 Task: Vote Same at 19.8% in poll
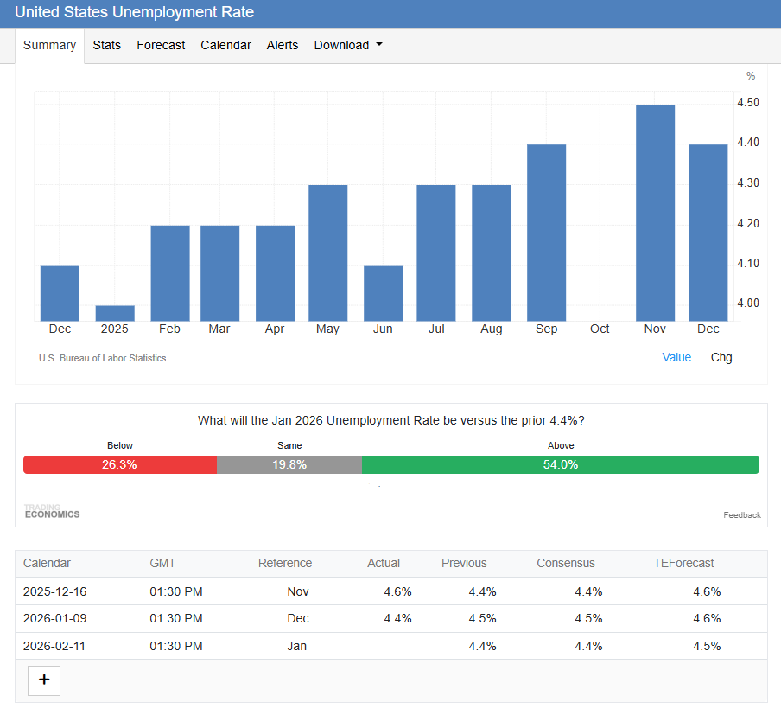point(289,464)
